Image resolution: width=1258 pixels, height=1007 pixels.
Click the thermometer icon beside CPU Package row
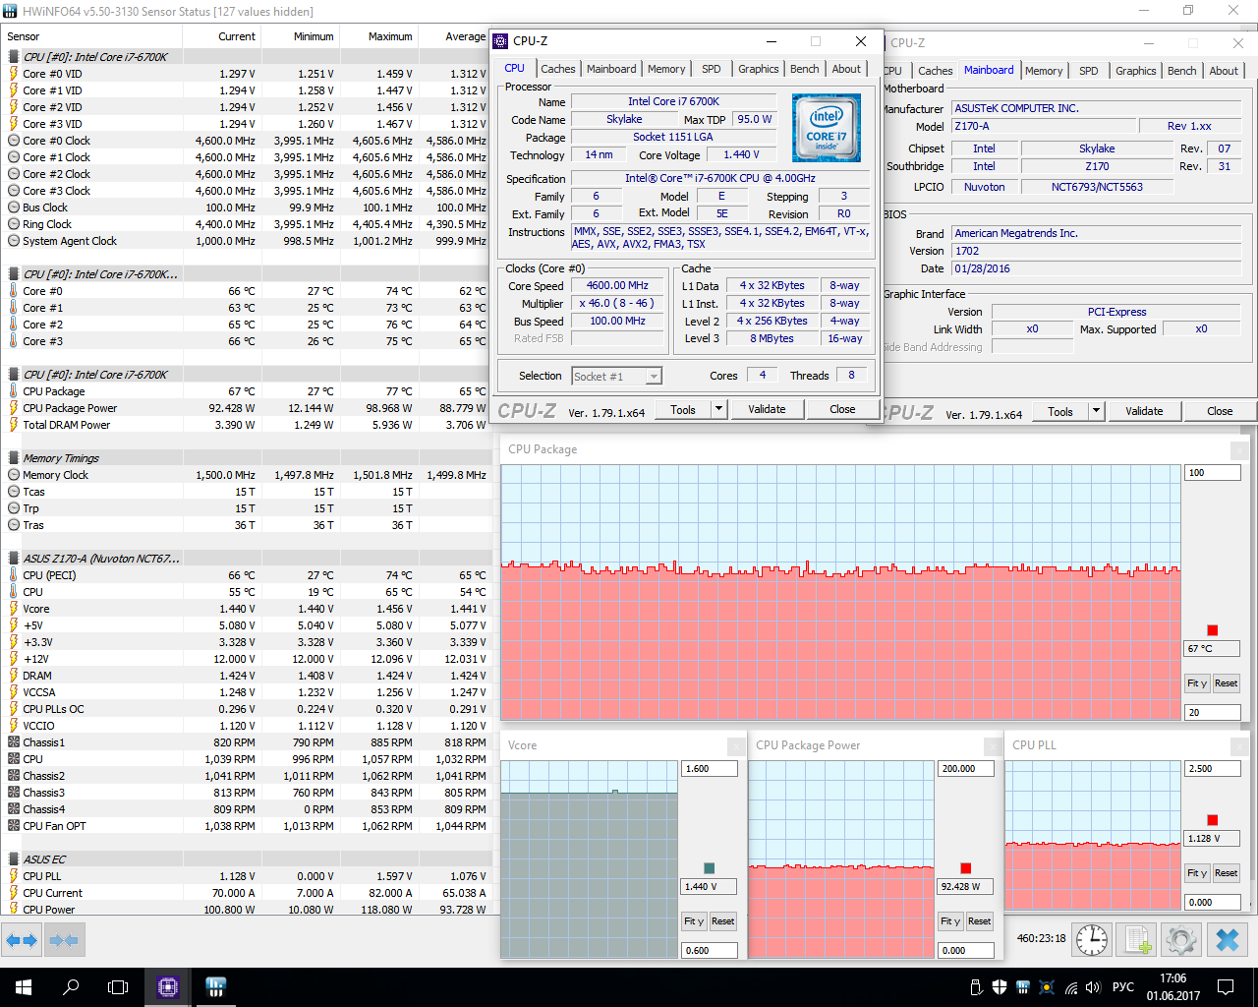pyautogui.click(x=14, y=391)
